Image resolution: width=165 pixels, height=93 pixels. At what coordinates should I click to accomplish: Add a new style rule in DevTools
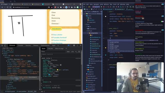[x=76, y=52]
